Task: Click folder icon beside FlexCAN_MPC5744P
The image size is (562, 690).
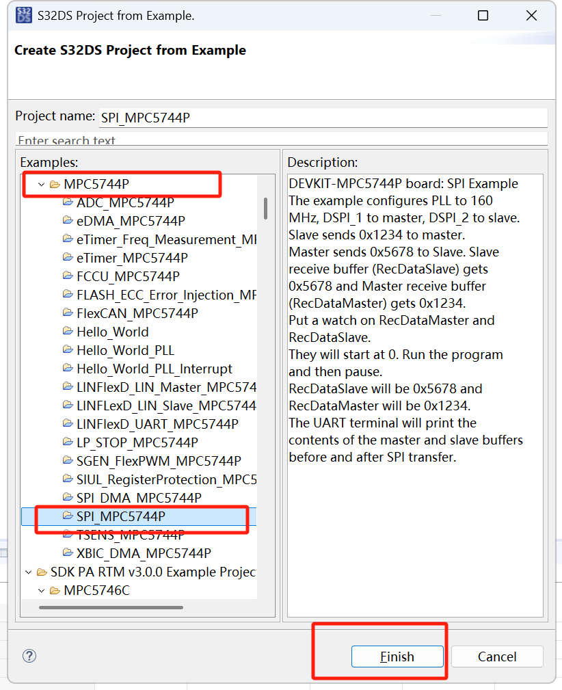Action: (x=68, y=313)
